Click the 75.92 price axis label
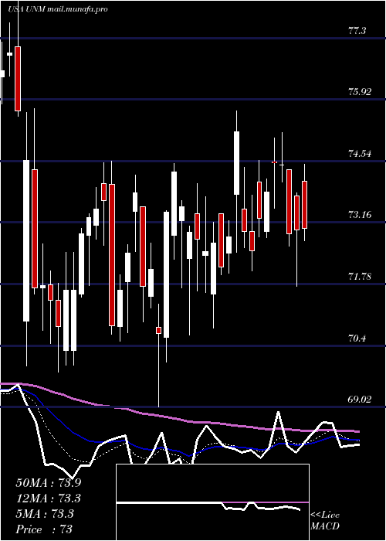 point(360,92)
